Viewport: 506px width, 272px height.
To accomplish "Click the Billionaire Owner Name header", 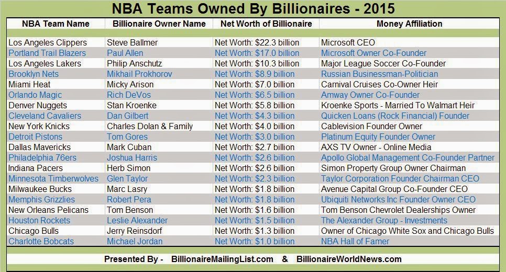I will pyautogui.click(x=158, y=24).
